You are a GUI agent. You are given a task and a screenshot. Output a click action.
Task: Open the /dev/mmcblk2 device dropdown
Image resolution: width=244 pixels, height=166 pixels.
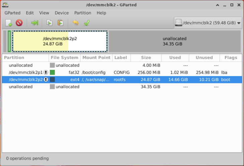pyautogui.click(x=208, y=23)
